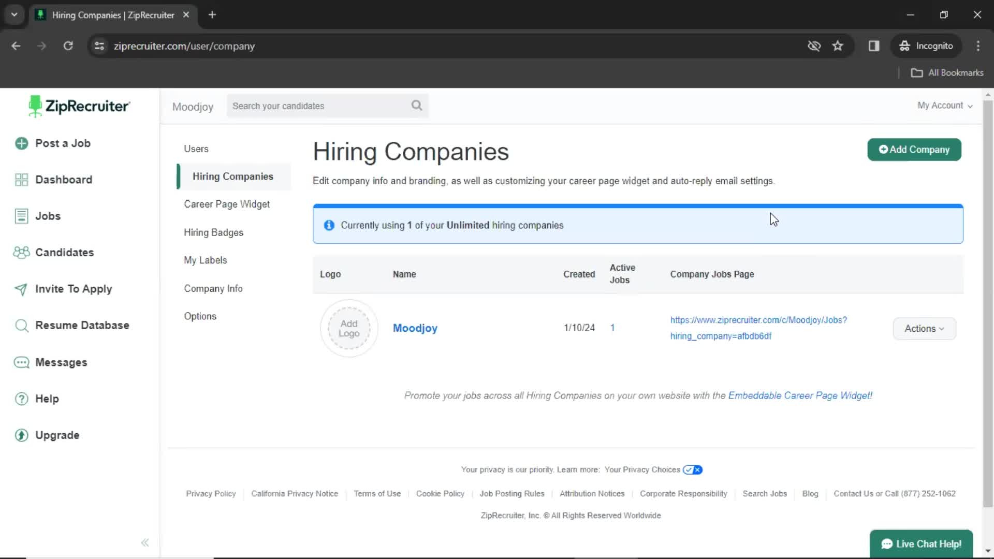Click the active jobs count 1 link
The image size is (994, 559).
tap(612, 328)
